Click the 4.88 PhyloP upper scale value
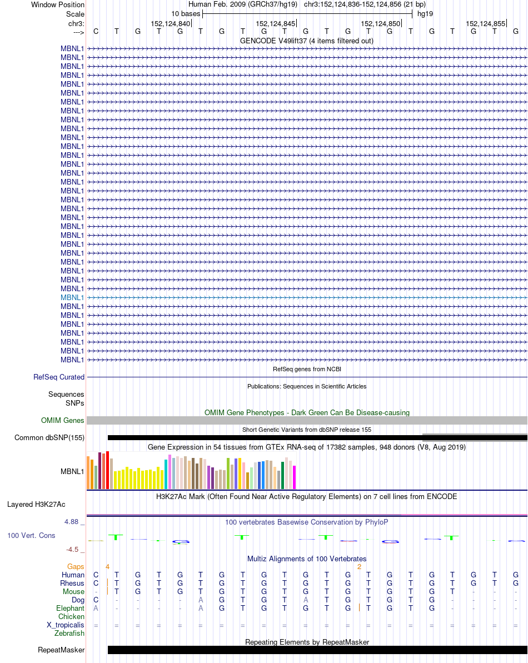The height and width of the screenshot is (663, 528). pos(72,522)
